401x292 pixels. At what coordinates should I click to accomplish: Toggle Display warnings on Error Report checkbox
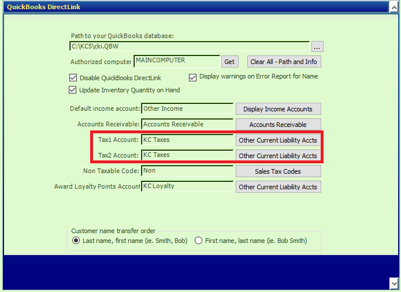coord(192,77)
